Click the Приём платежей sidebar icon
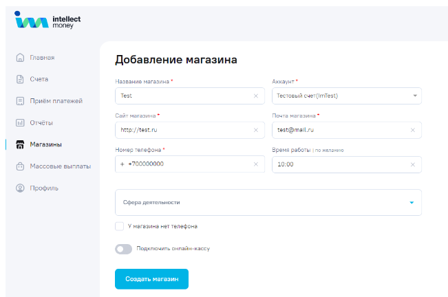This screenshot has height=297, width=448. point(20,101)
